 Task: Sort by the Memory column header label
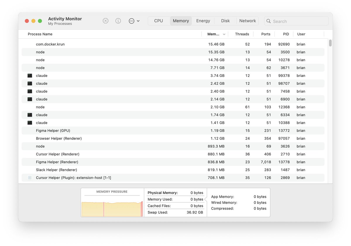(x=213, y=34)
